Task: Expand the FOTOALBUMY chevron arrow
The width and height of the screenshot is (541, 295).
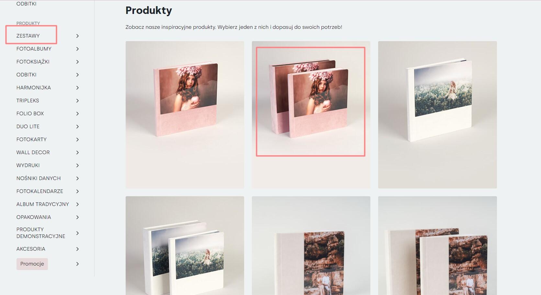Action: (x=77, y=49)
